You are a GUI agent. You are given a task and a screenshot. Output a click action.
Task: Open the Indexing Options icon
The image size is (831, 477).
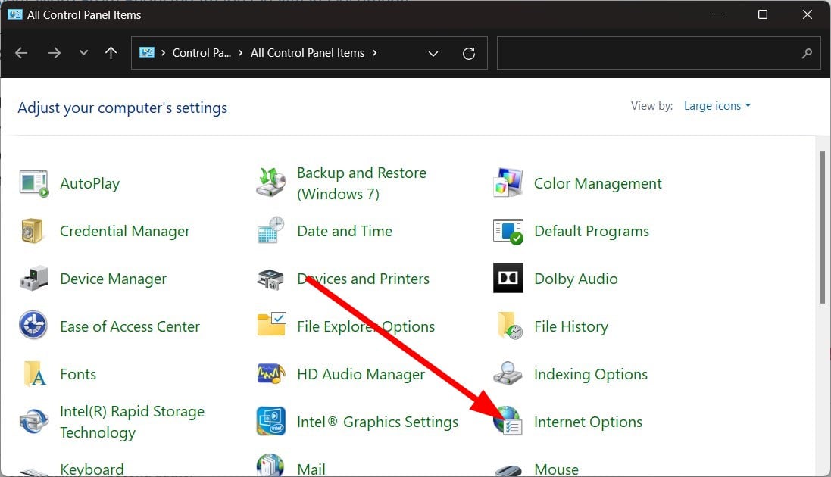[x=508, y=373]
